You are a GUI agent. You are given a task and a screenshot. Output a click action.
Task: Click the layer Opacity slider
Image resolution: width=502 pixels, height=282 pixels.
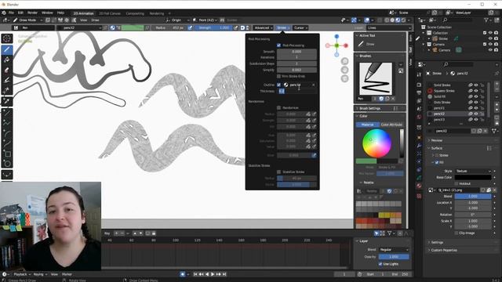[x=394, y=257]
